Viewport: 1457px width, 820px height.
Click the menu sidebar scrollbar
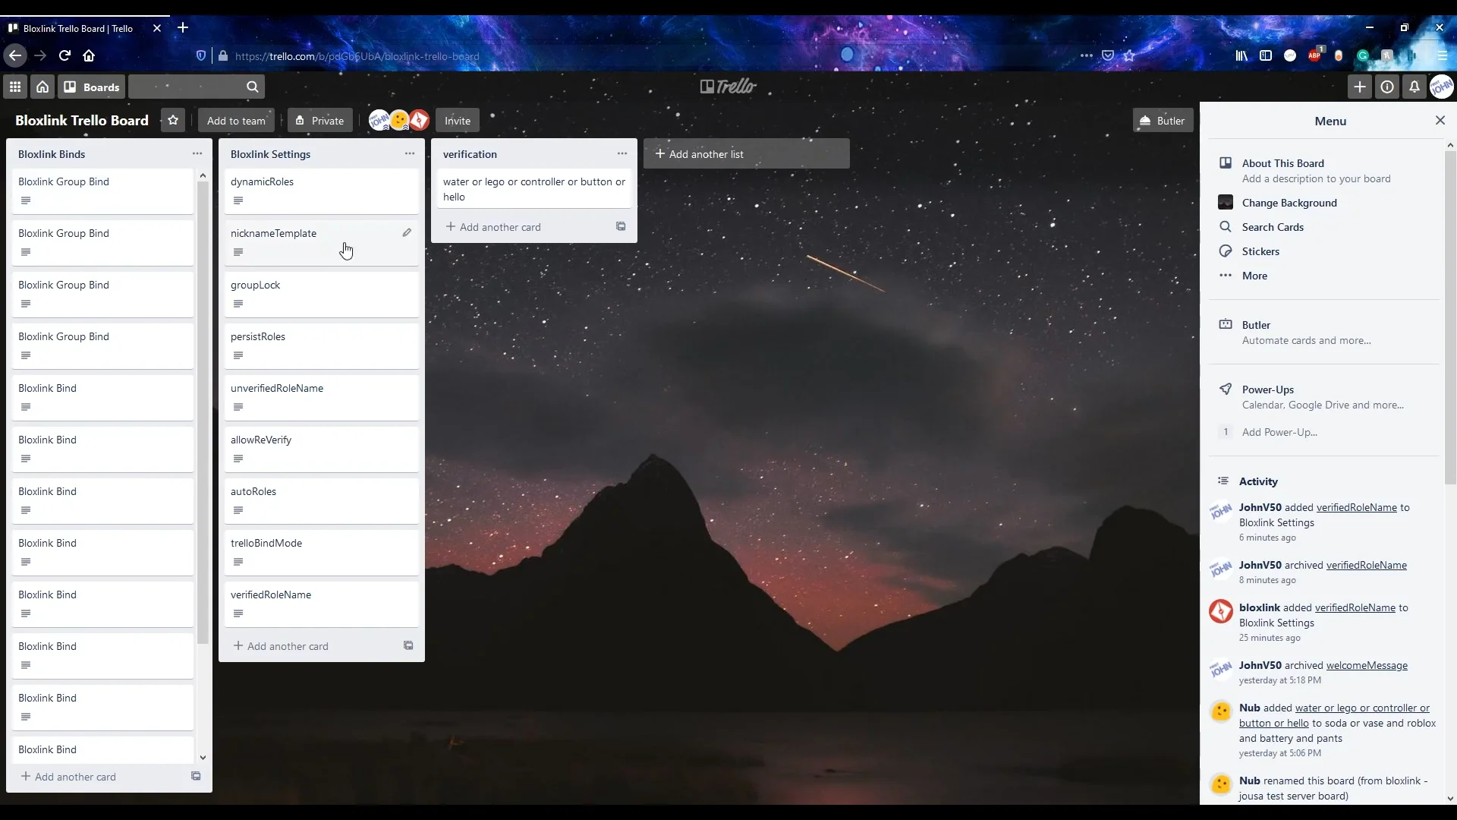(1450, 319)
